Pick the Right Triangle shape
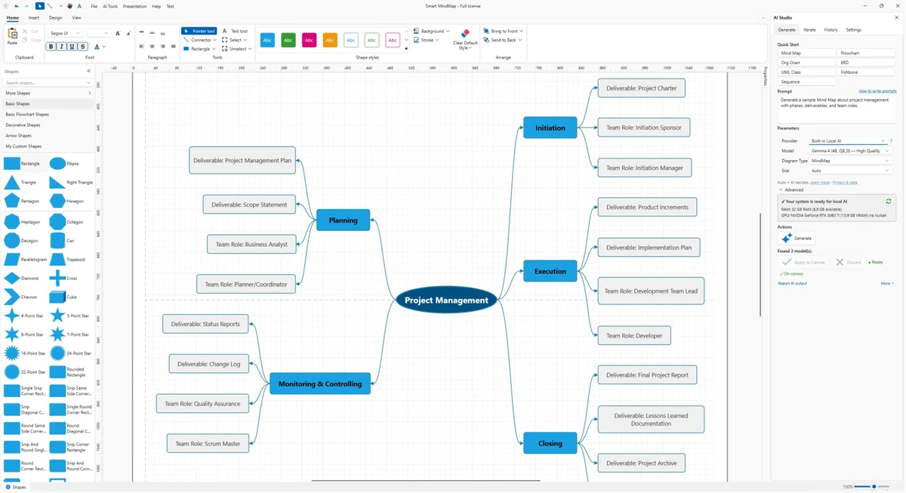 (70, 182)
